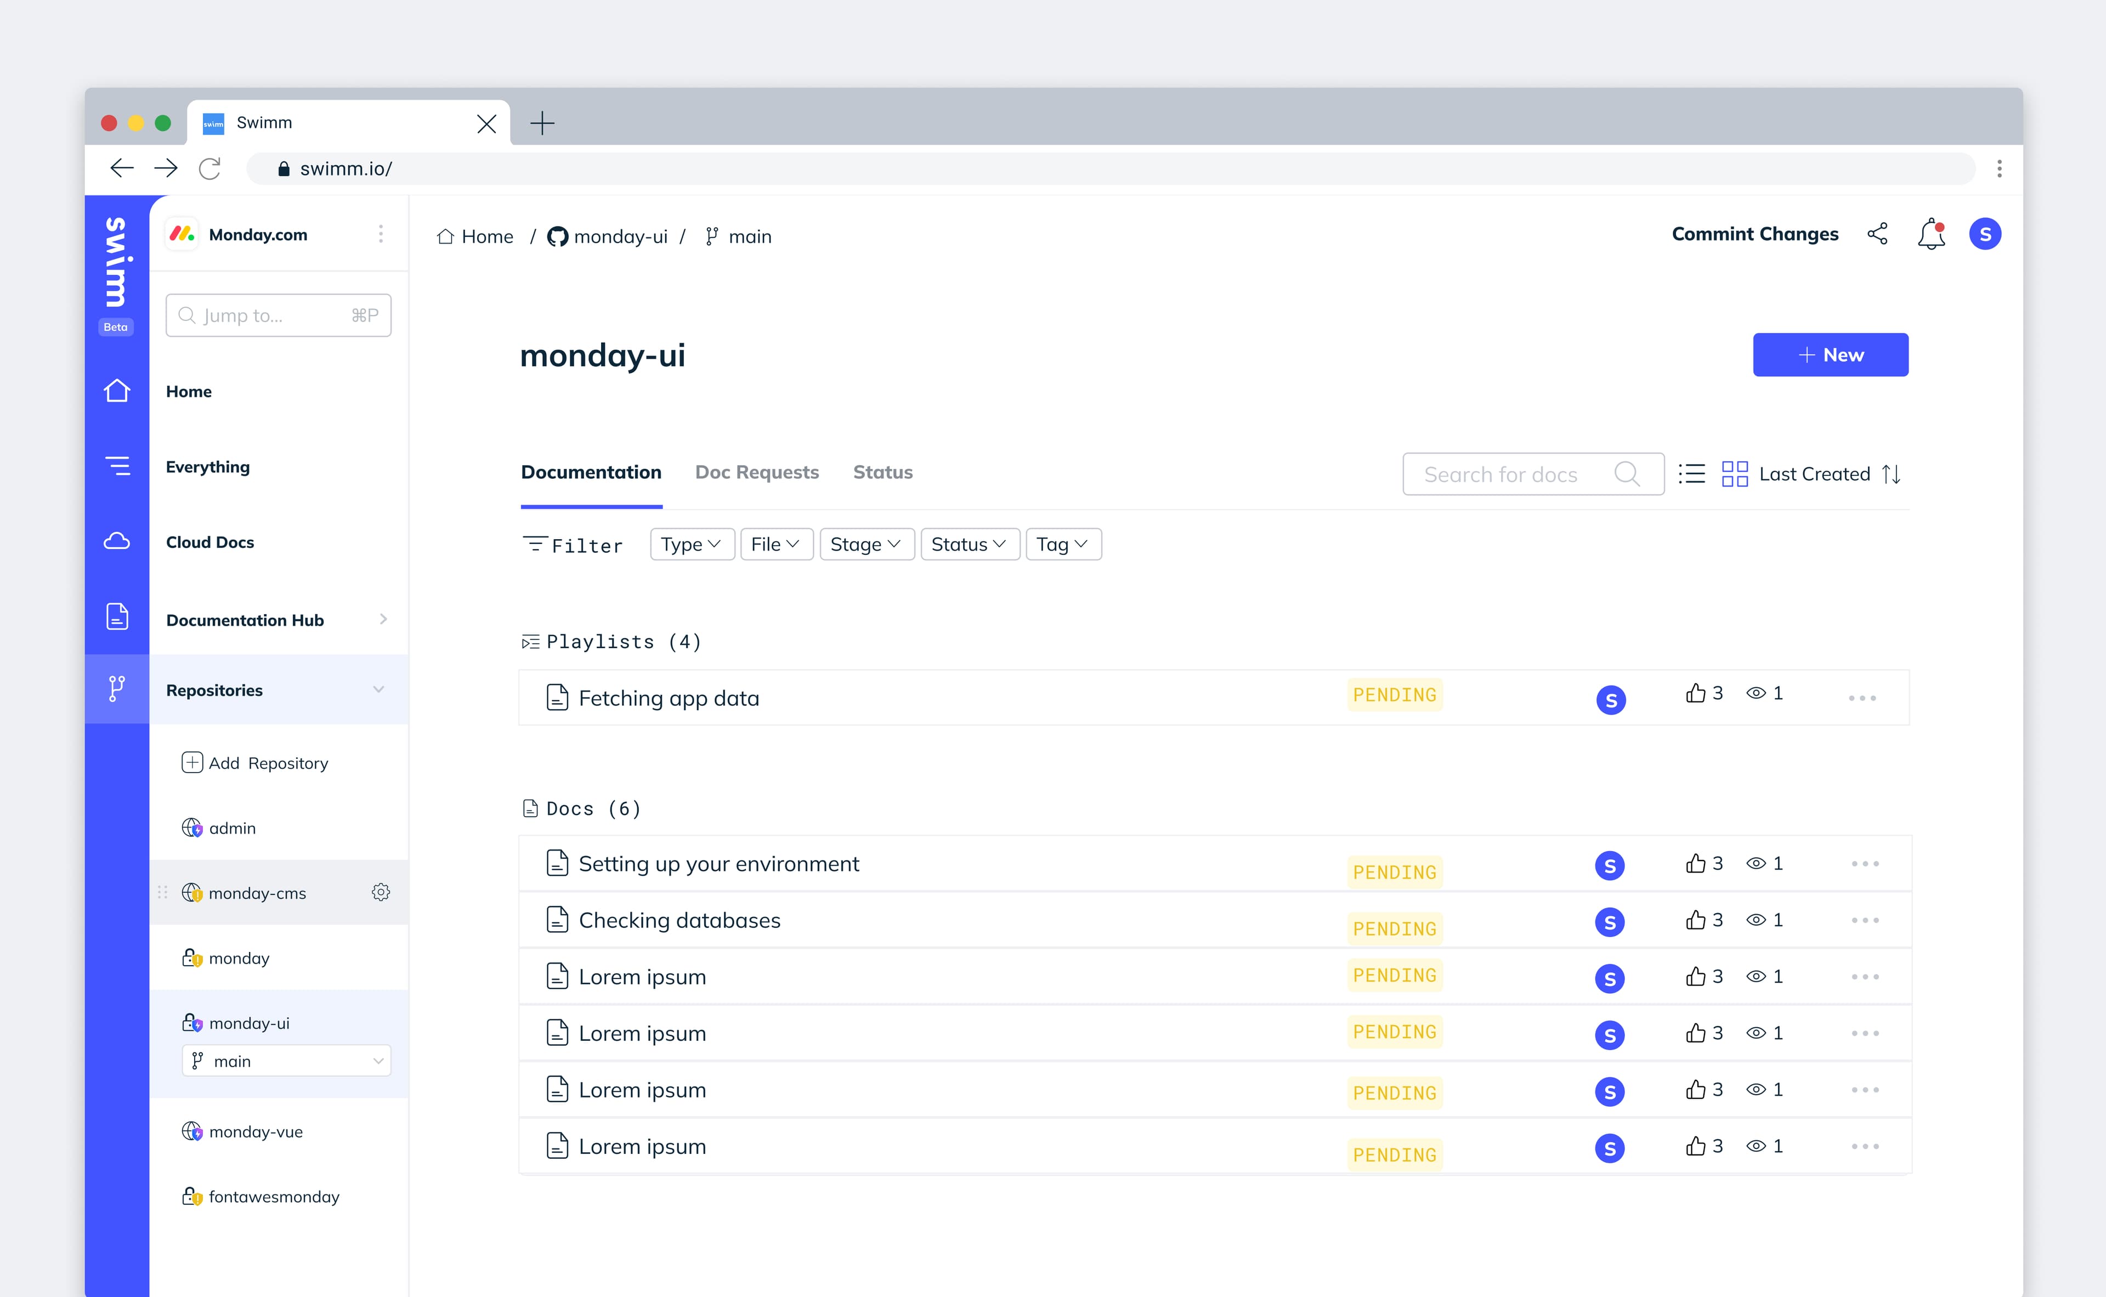Screen dimensions: 2106x1297
Task: Click views eye icon on Checking databases
Action: [x=1756, y=920]
